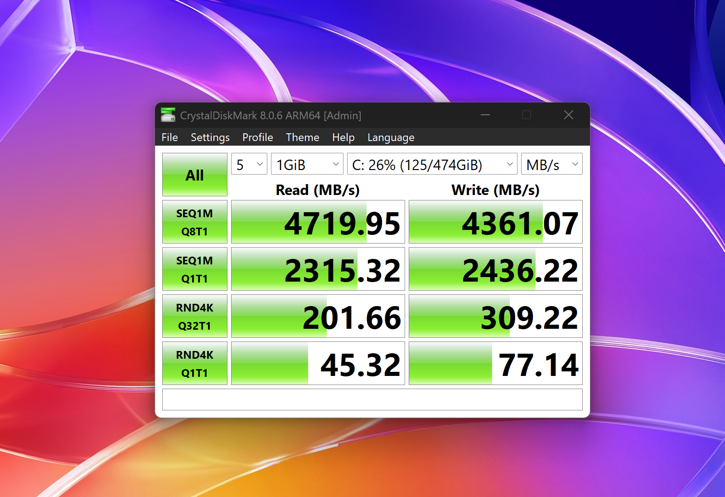Click the Read (MB/s) column header
The image size is (725, 497).
pos(318,190)
